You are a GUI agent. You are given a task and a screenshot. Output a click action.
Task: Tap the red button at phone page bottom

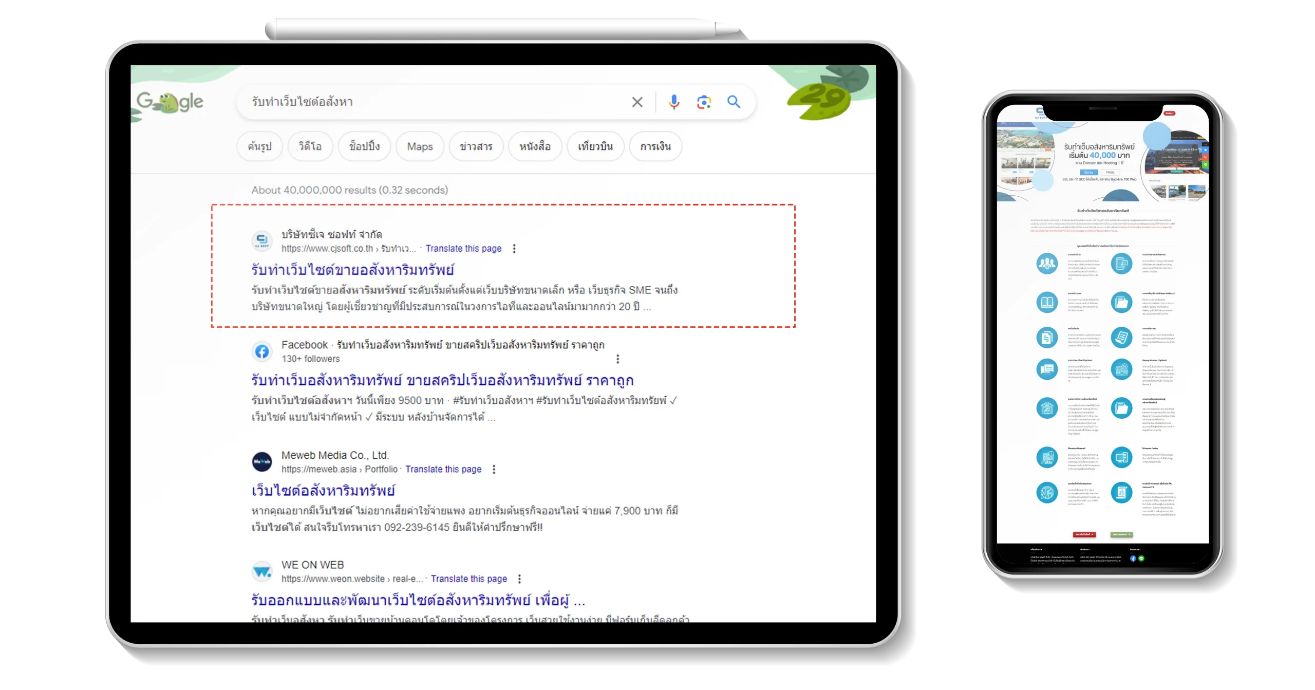pos(1084,535)
